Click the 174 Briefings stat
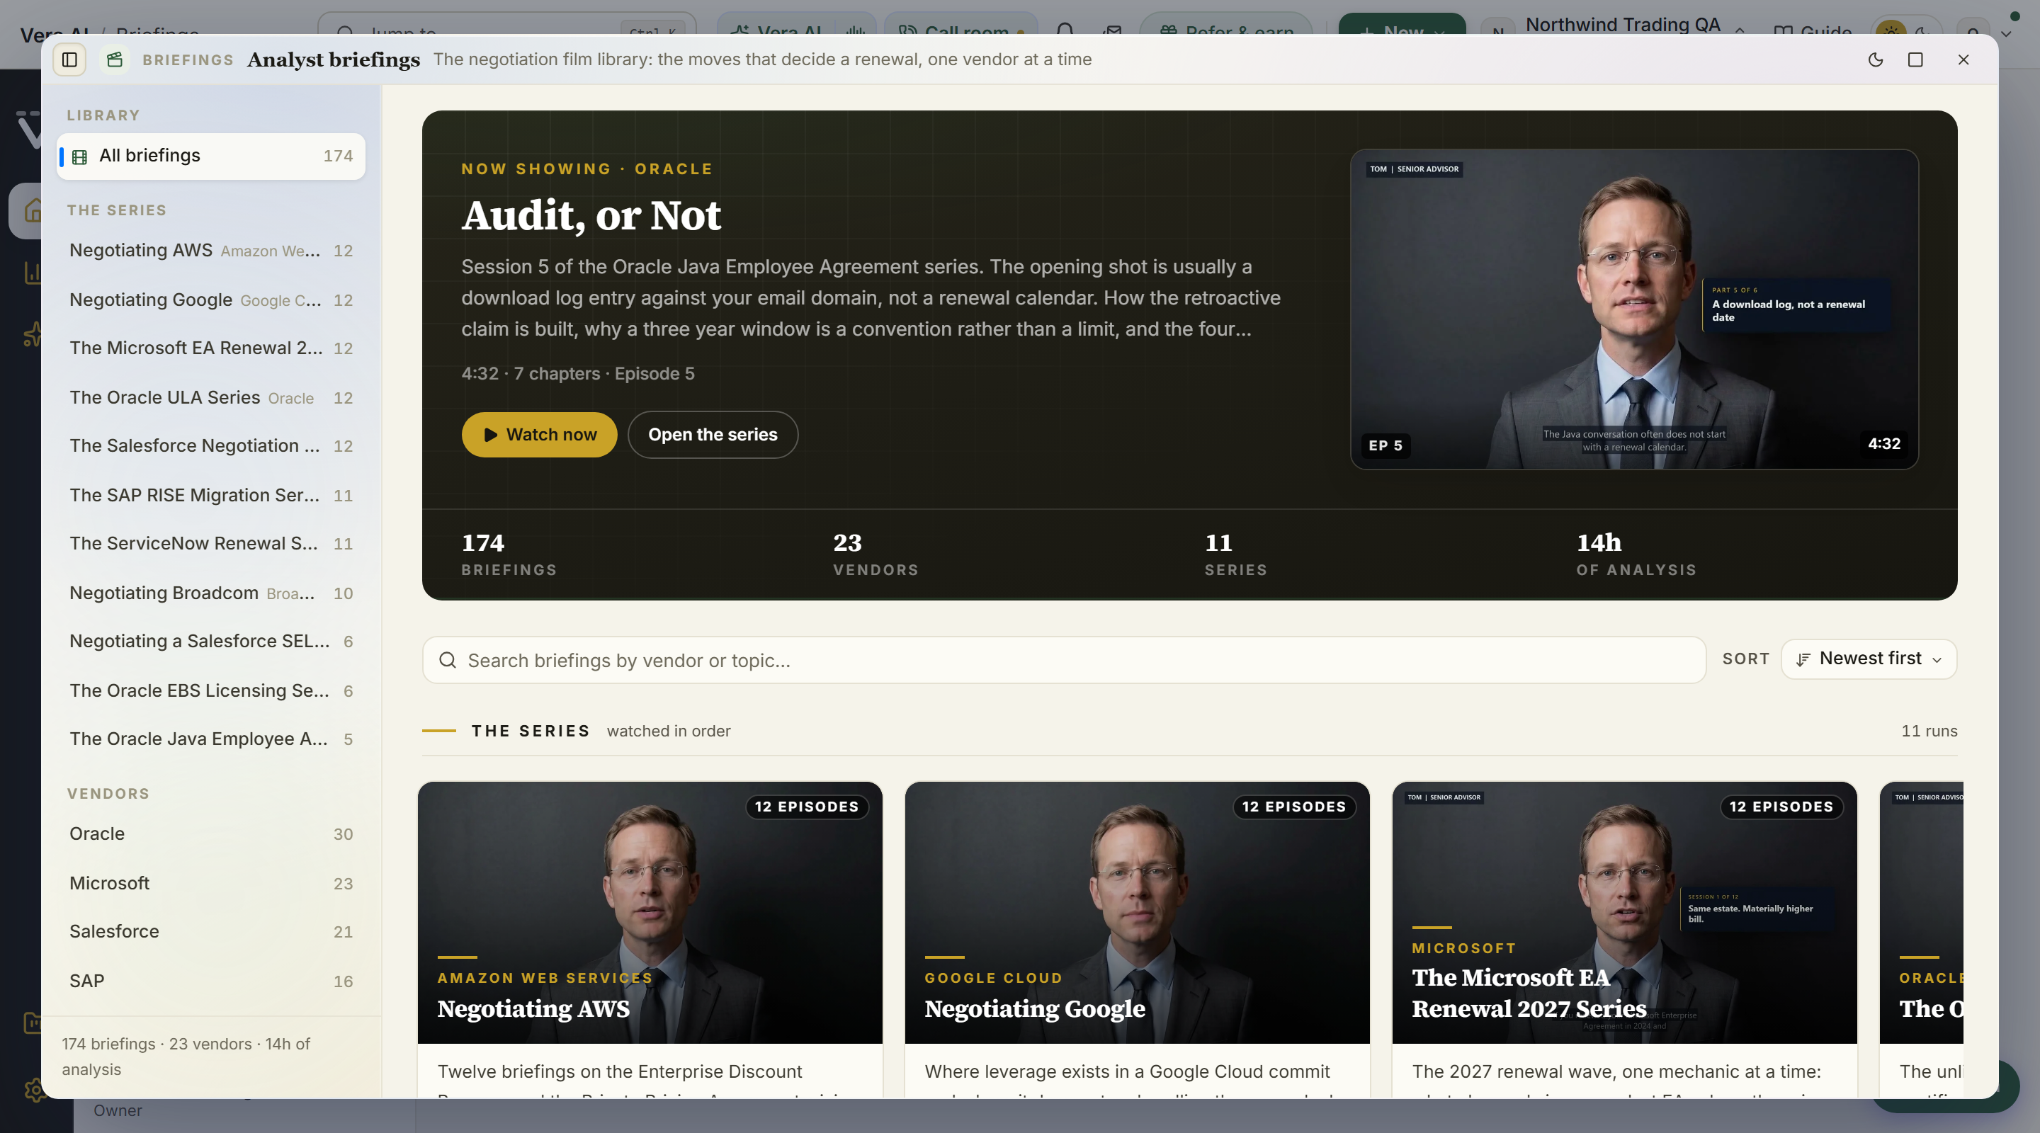 tap(509, 554)
